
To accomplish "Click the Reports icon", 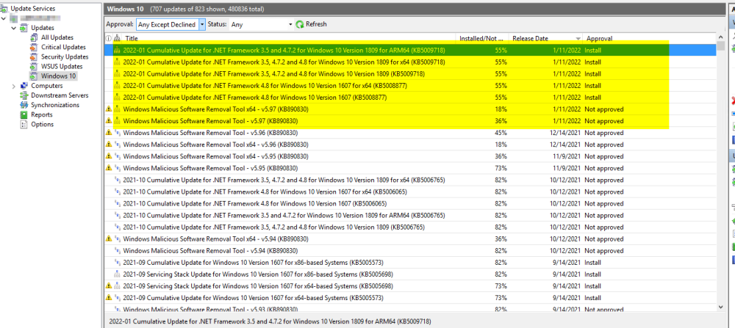I will [24, 114].
